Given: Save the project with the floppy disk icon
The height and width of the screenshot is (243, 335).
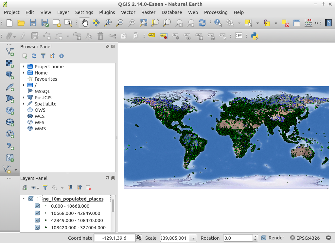Looking at the screenshot, I should click(33, 23).
